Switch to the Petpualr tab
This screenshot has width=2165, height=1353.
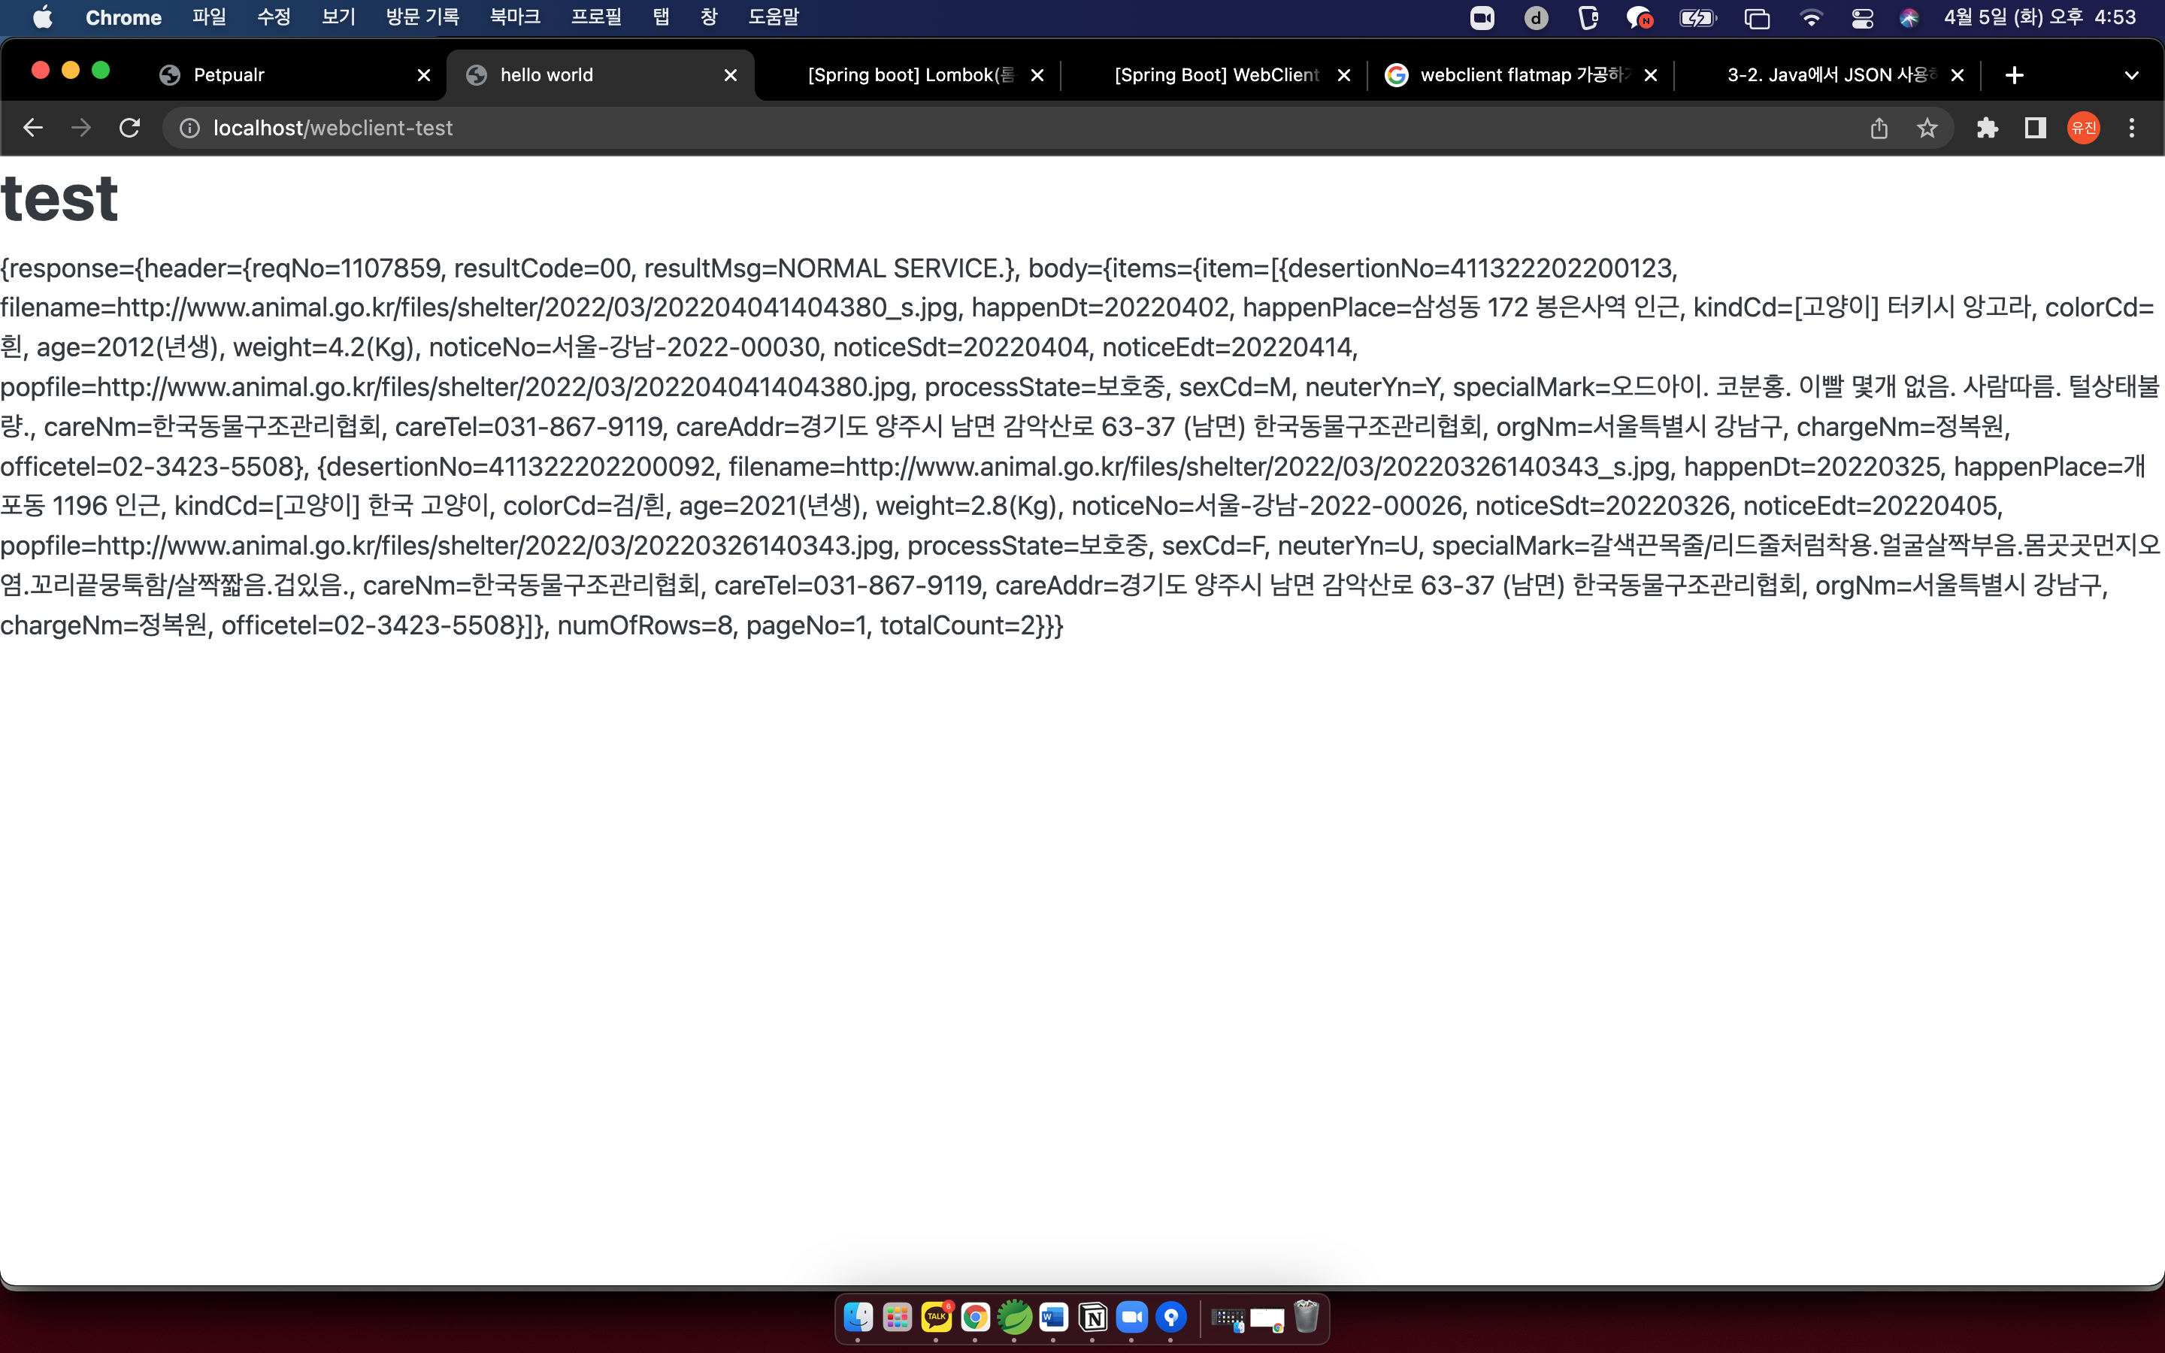point(229,75)
